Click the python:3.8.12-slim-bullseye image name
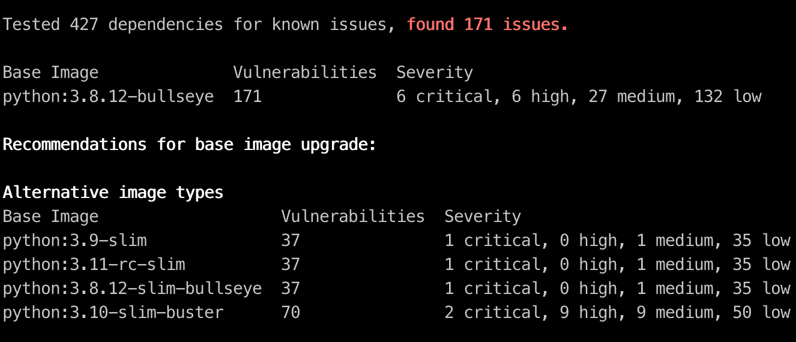 [x=132, y=289]
